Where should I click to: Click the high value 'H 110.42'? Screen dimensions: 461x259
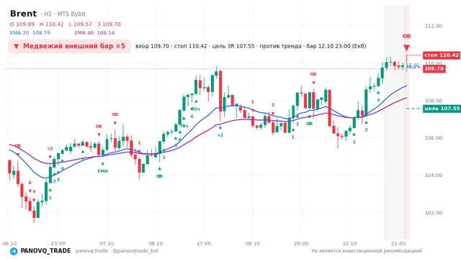click(51, 24)
